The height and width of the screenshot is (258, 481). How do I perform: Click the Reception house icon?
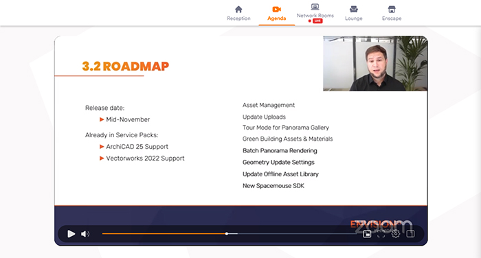click(238, 9)
